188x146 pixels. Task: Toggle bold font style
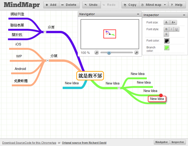(x=166, y=29)
